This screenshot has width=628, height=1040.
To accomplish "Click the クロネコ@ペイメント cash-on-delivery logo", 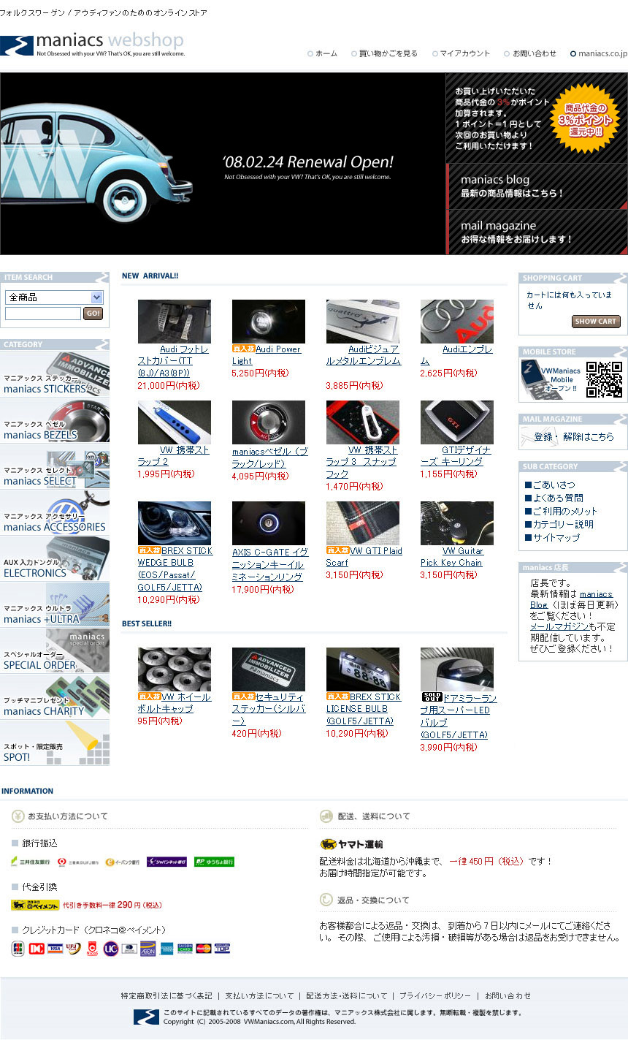I will coord(35,905).
